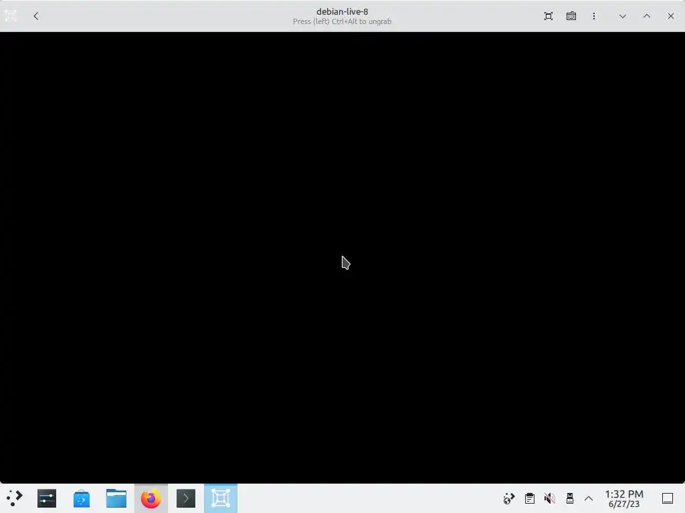Click the debian-live-8 window title
The height and width of the screenshot is (513, 685).
(342, 12)
